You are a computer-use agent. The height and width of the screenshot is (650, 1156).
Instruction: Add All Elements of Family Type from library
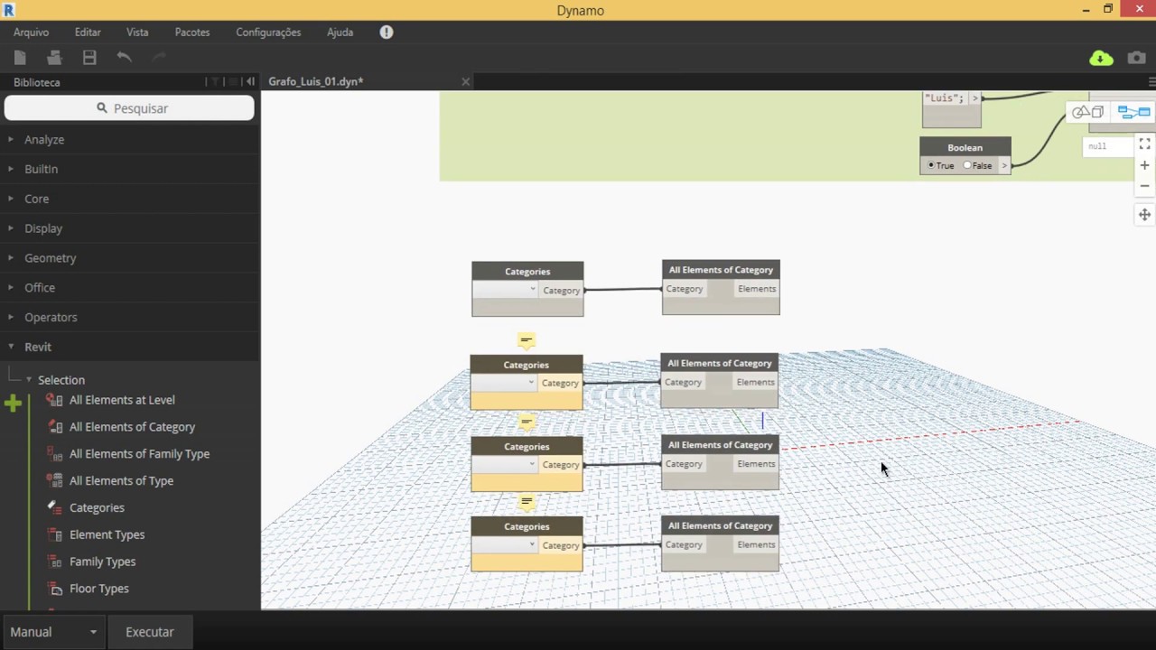[139, 454]
